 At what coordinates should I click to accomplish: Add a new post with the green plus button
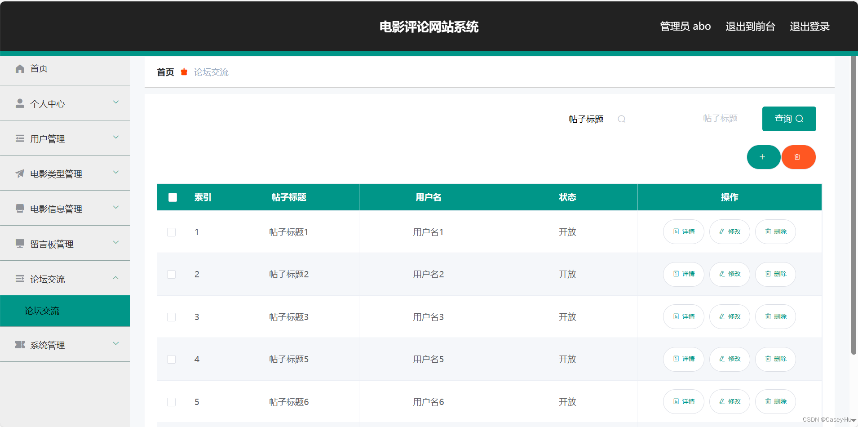click(763, 157)
